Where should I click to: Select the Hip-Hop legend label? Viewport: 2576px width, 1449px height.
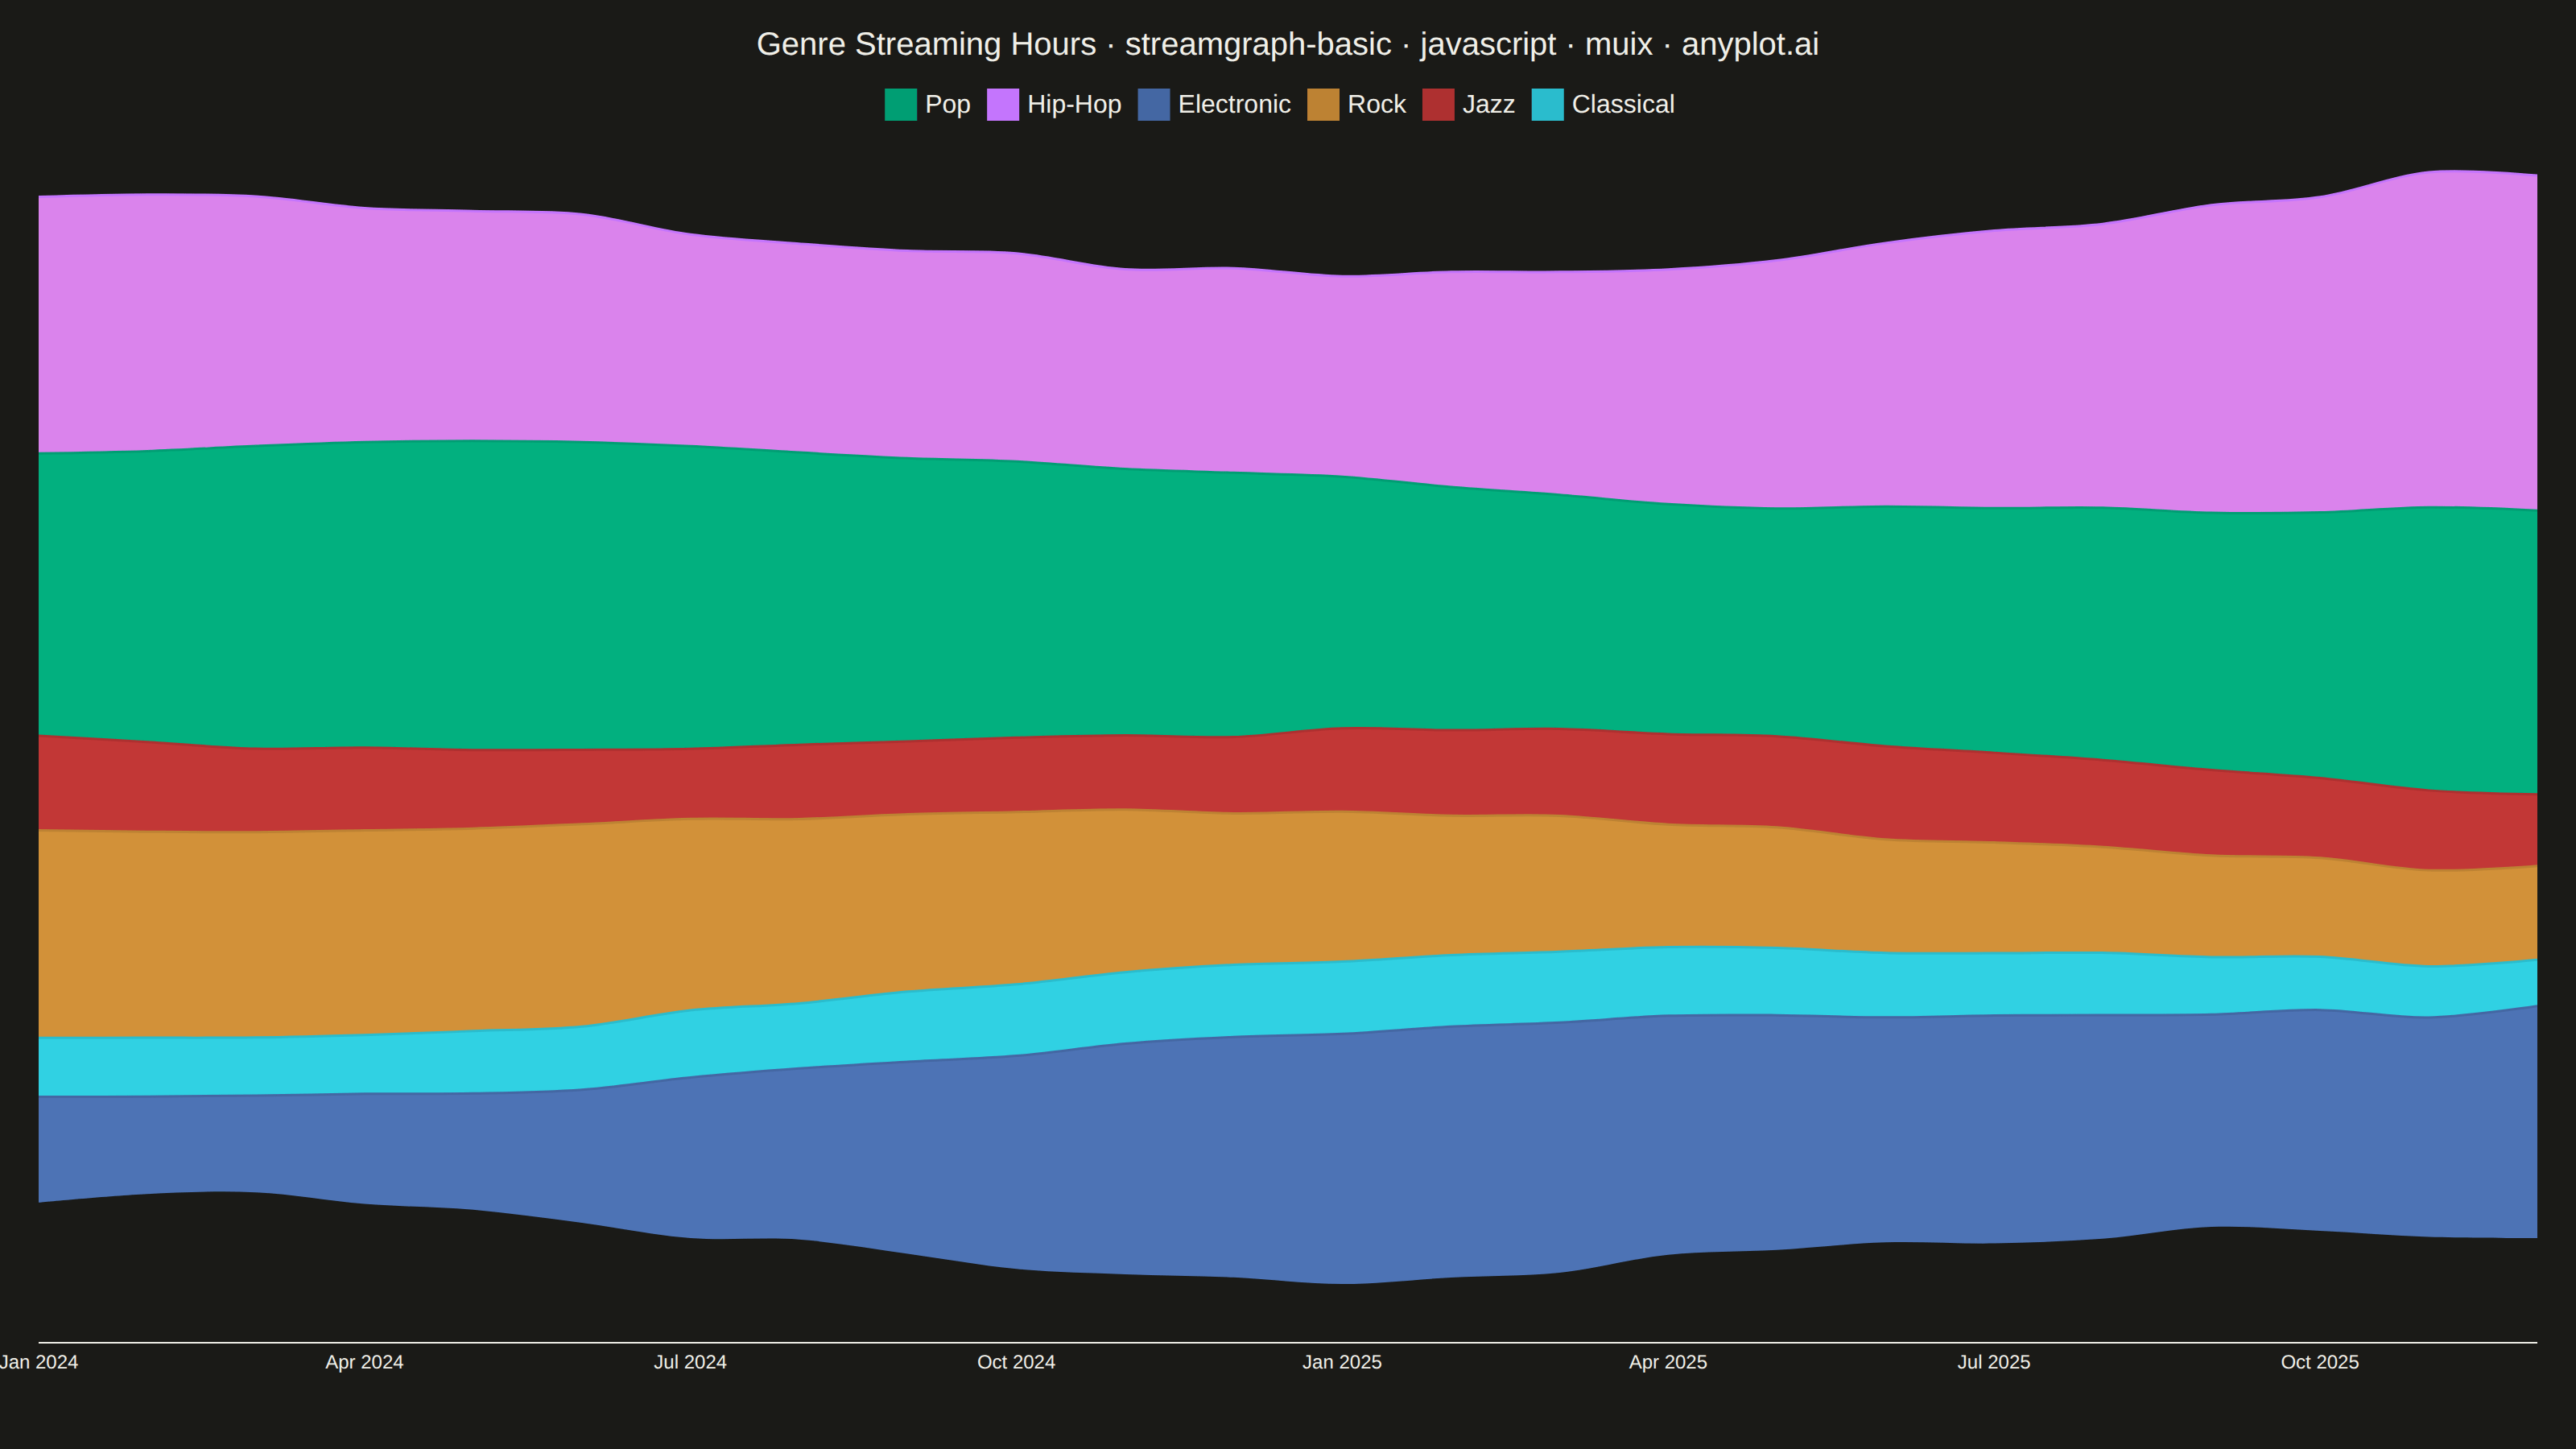[x=1074, y=104]
